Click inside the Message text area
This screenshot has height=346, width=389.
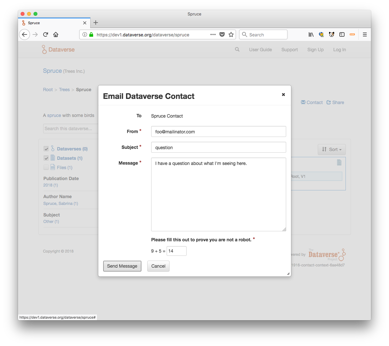click(x=219, y=194)
